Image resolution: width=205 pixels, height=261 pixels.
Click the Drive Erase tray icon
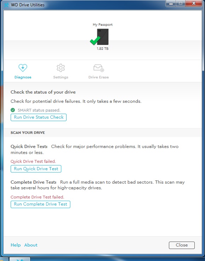point(98,68)
